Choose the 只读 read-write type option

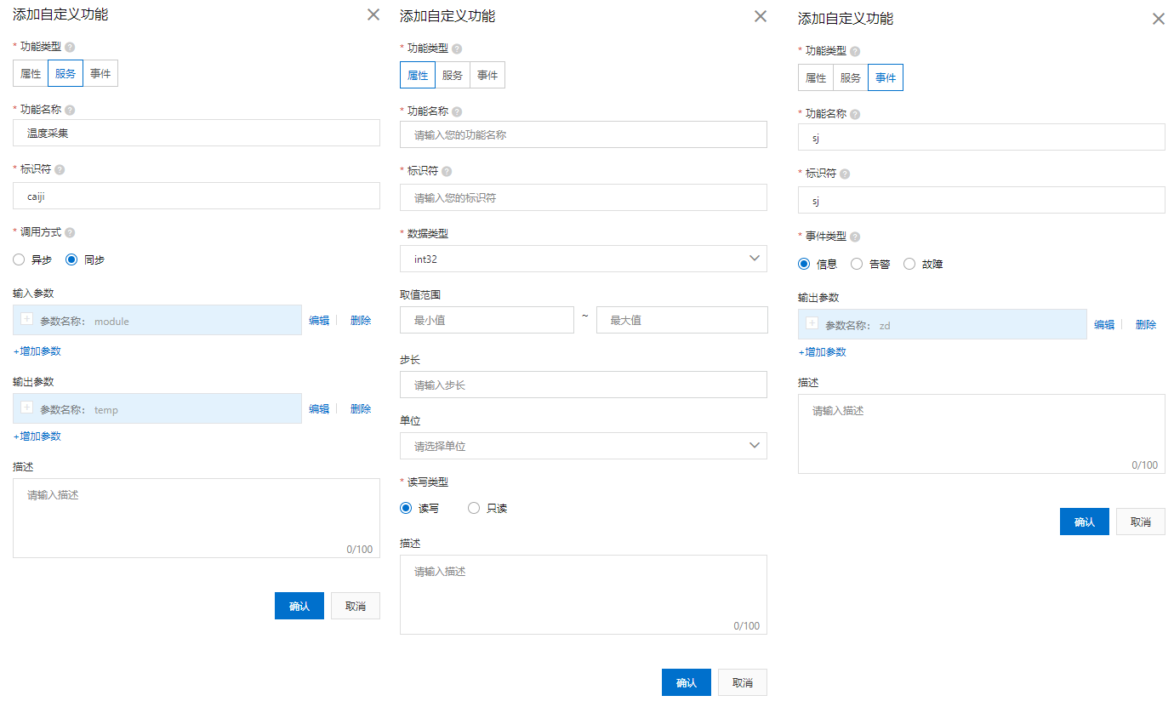(x=474, y=509)
